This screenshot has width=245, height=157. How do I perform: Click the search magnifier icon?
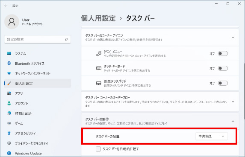[66, 39]
